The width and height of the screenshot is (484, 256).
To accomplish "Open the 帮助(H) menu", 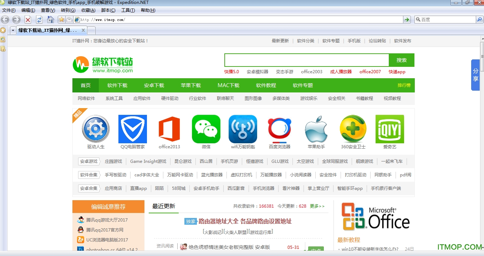I will (148, 10).
